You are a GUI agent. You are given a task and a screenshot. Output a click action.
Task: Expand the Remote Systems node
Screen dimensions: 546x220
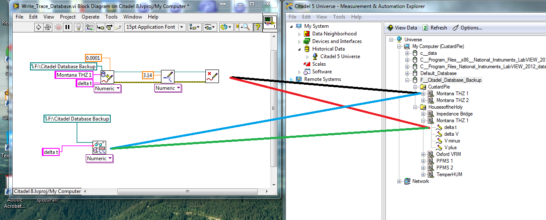[x=292, y=79]
